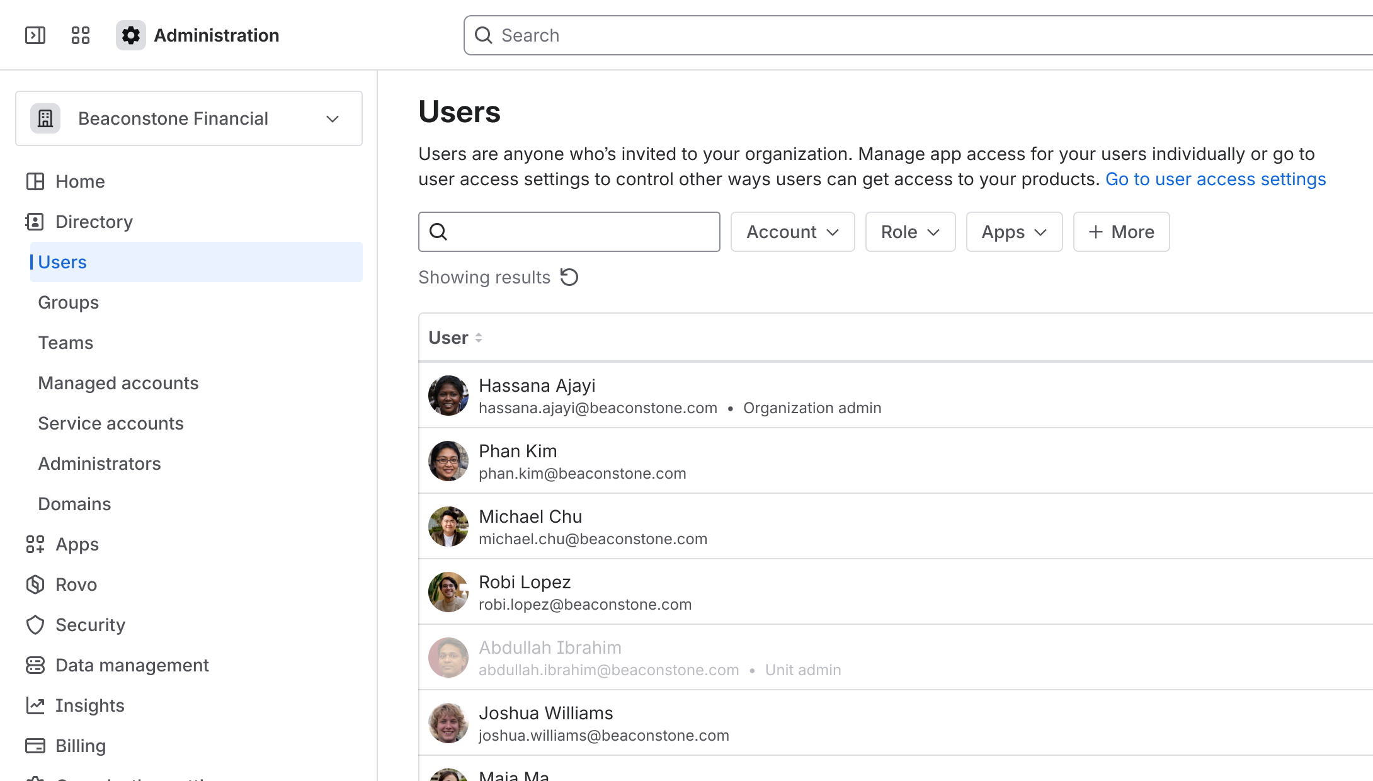
Task: Open the Account filter dropdown
Action: (x=792, y=232)
